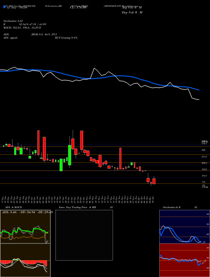The height and width of the screenshot is (277, 210).
Task: Open the MACD histogram chart thumbnail
Action: 25,260
